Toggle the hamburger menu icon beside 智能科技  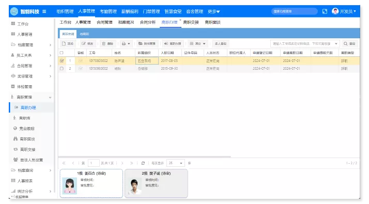pyautogui.click(x=44, y=11)
